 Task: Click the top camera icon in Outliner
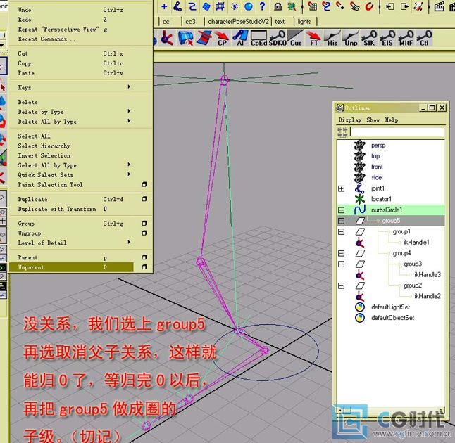coord(359,156)
